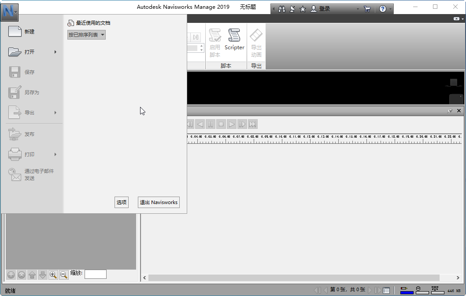466x296 pixels.
Task: Open the sheet browser icon
Action: (386, 290)
